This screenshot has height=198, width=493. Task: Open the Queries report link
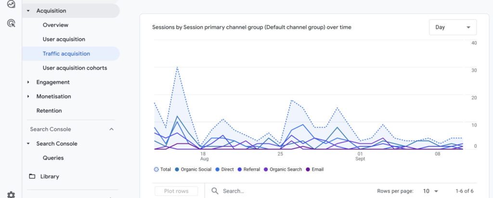tap(53, 158)
